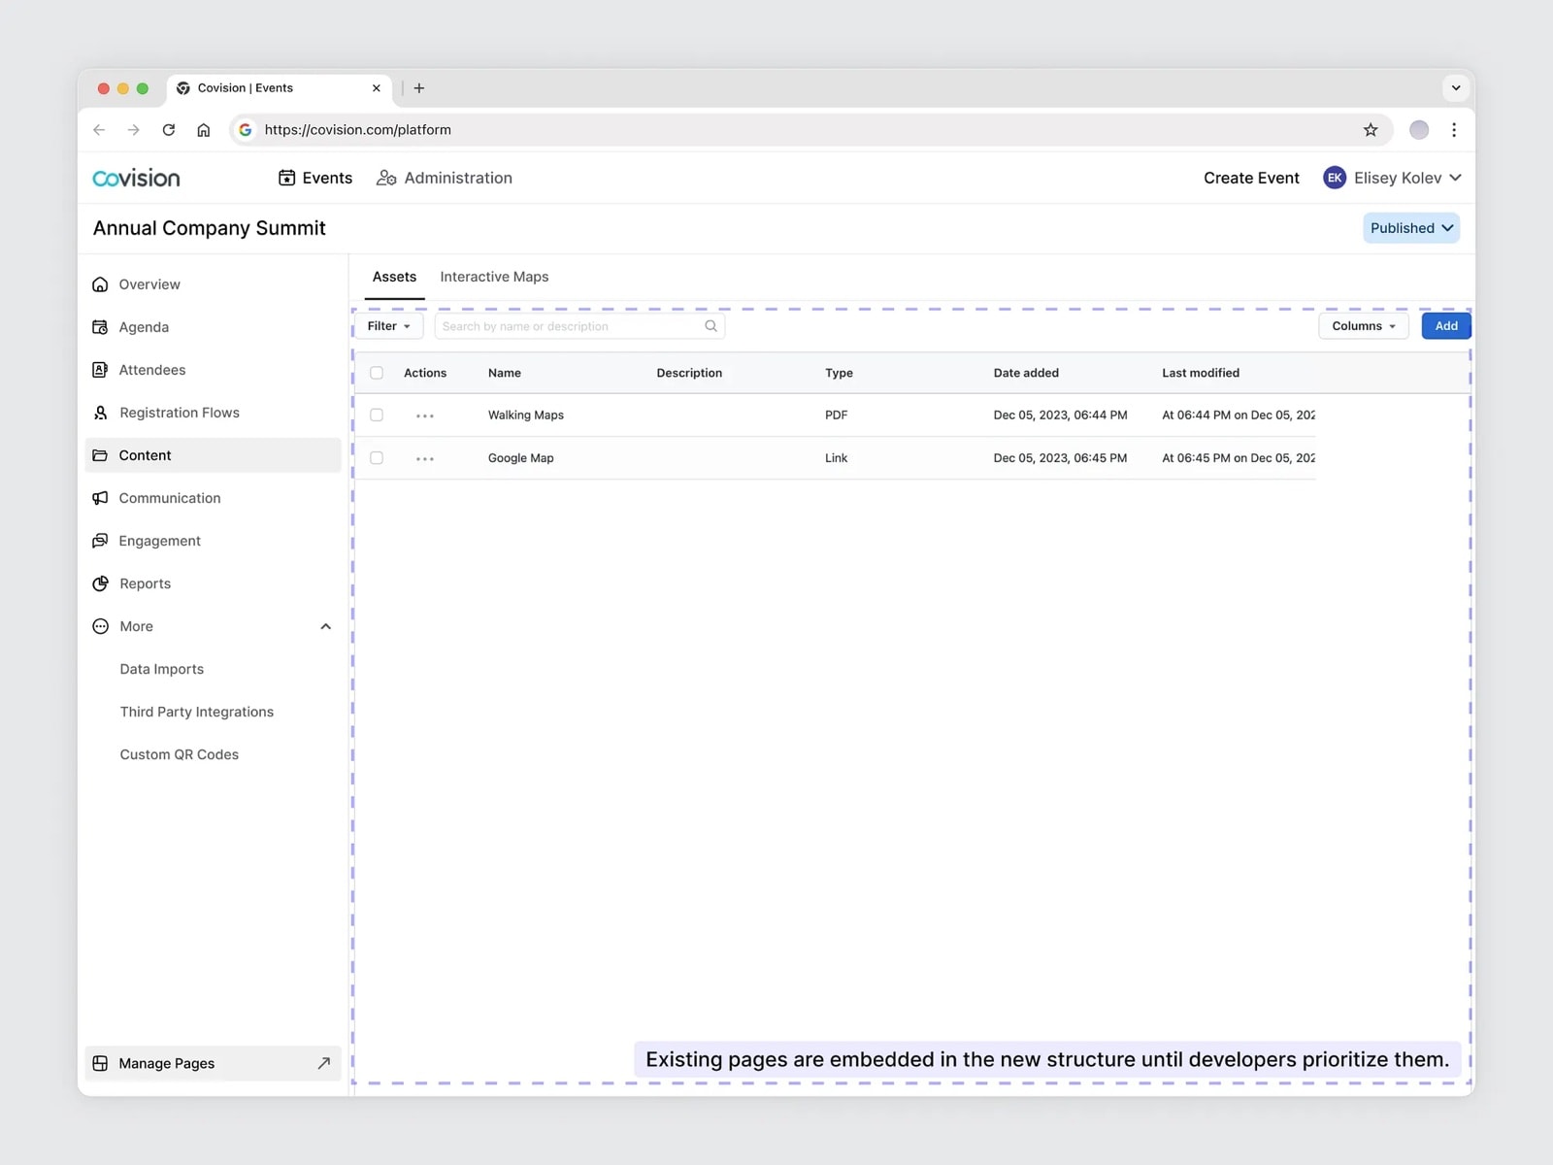
Task: Open the browser tab list chevron
Action: (x=1456, y=88)
